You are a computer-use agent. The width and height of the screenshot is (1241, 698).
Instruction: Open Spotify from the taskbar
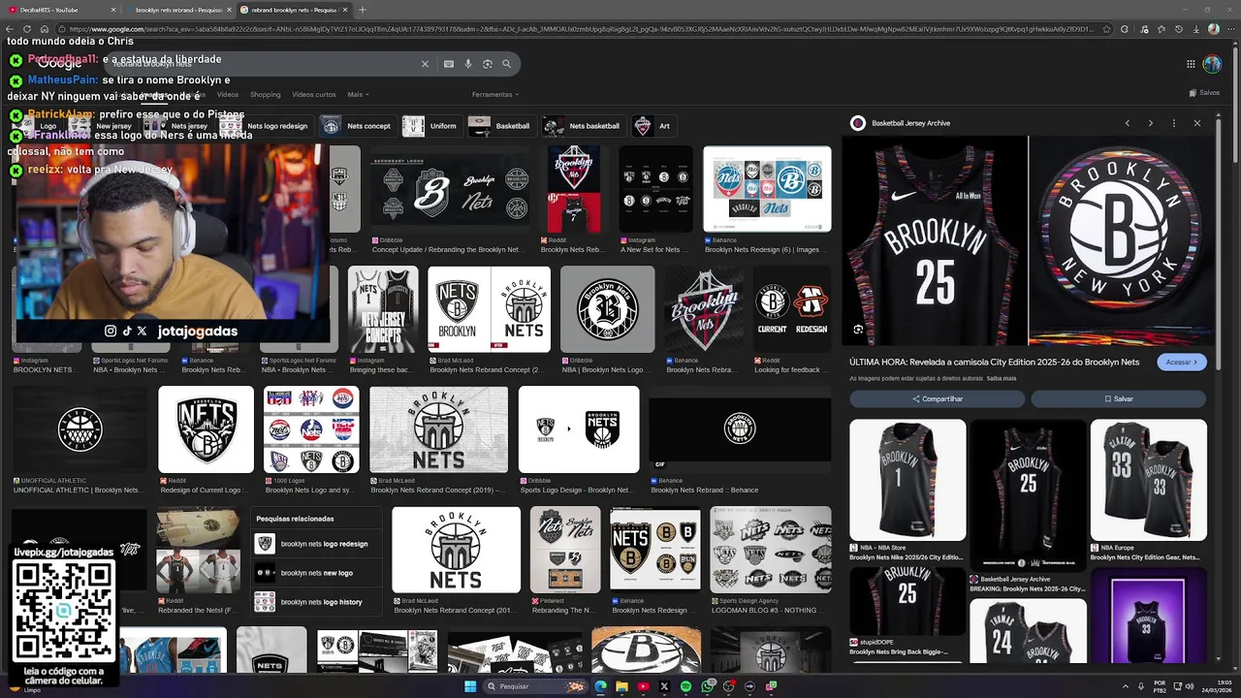[685, 686]
